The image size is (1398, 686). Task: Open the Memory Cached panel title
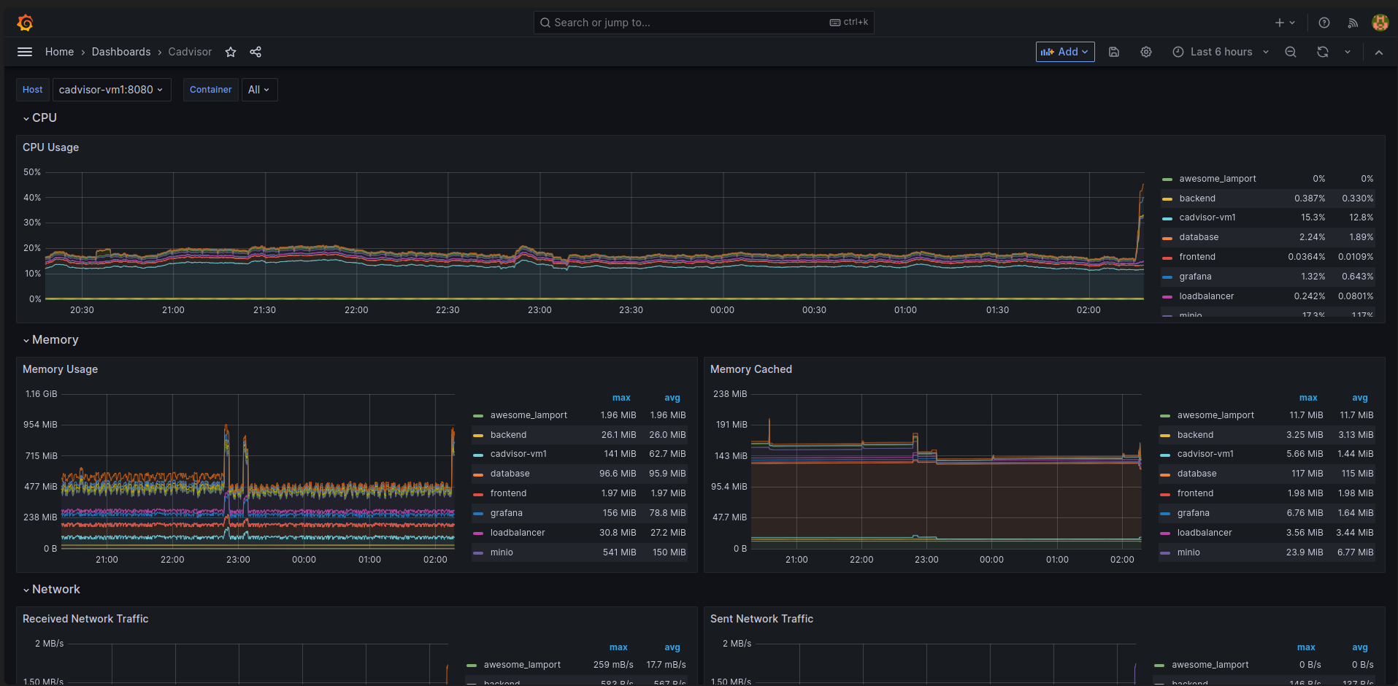pyautogui.click(x=751, y=369)
